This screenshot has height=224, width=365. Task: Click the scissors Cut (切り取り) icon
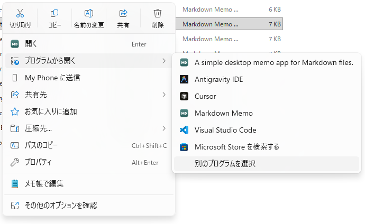[x=20, y=13]
